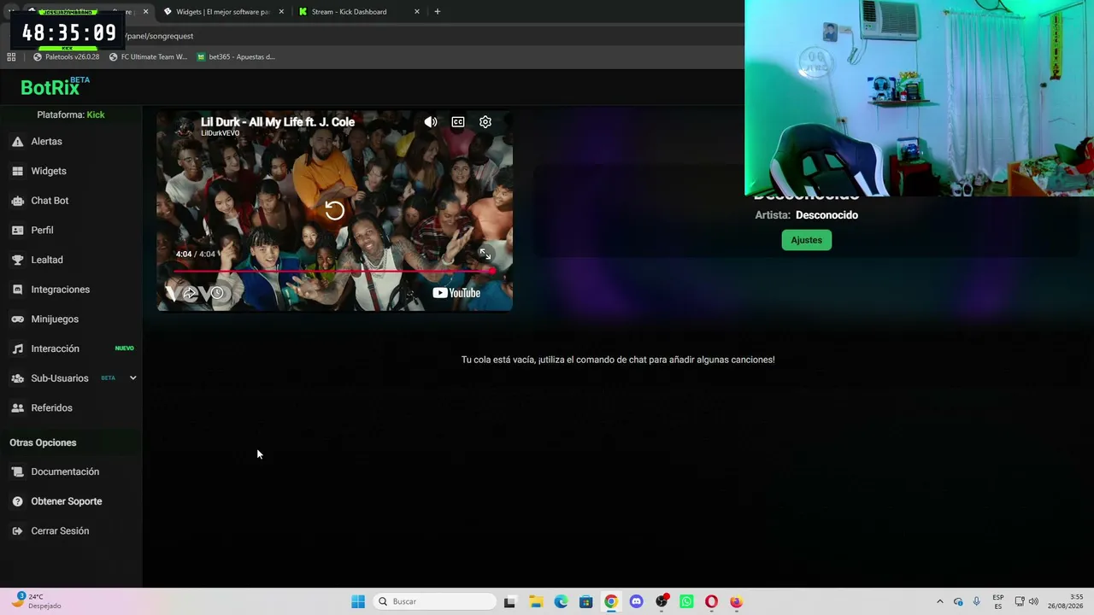Screen dimensions: 1094x615
Task: Click the green Ajustes button
Action: [x=806, y=240]
